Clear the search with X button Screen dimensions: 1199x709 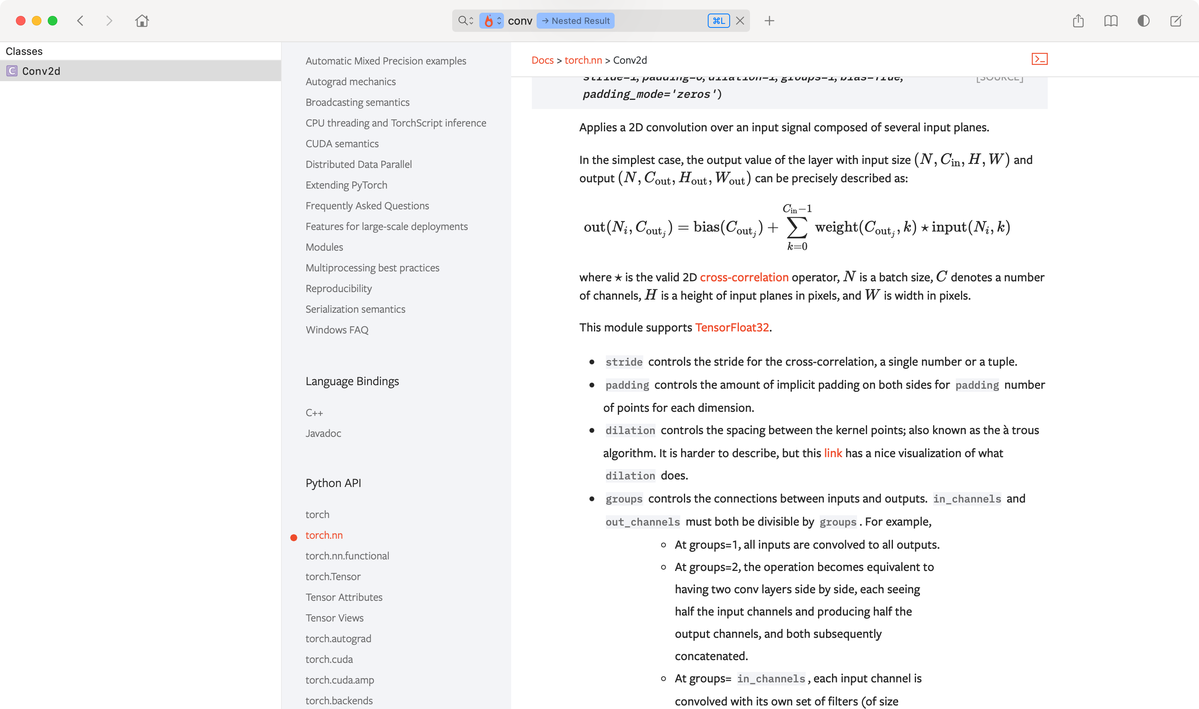tap(740, 21)
